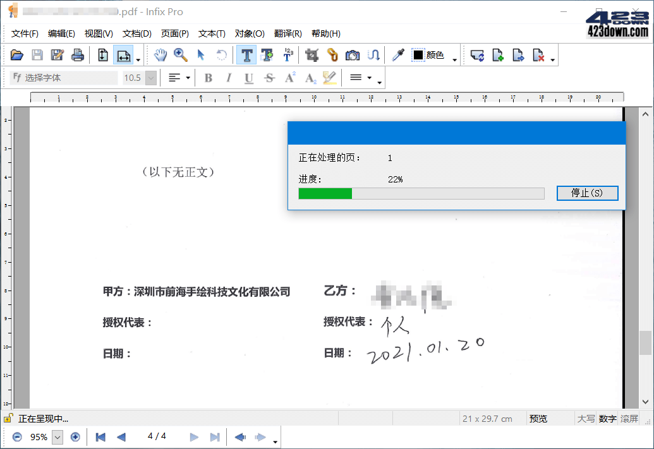Click the insert new page icon
This screenshot has width=654, height=449.
[x=498, y=56]
